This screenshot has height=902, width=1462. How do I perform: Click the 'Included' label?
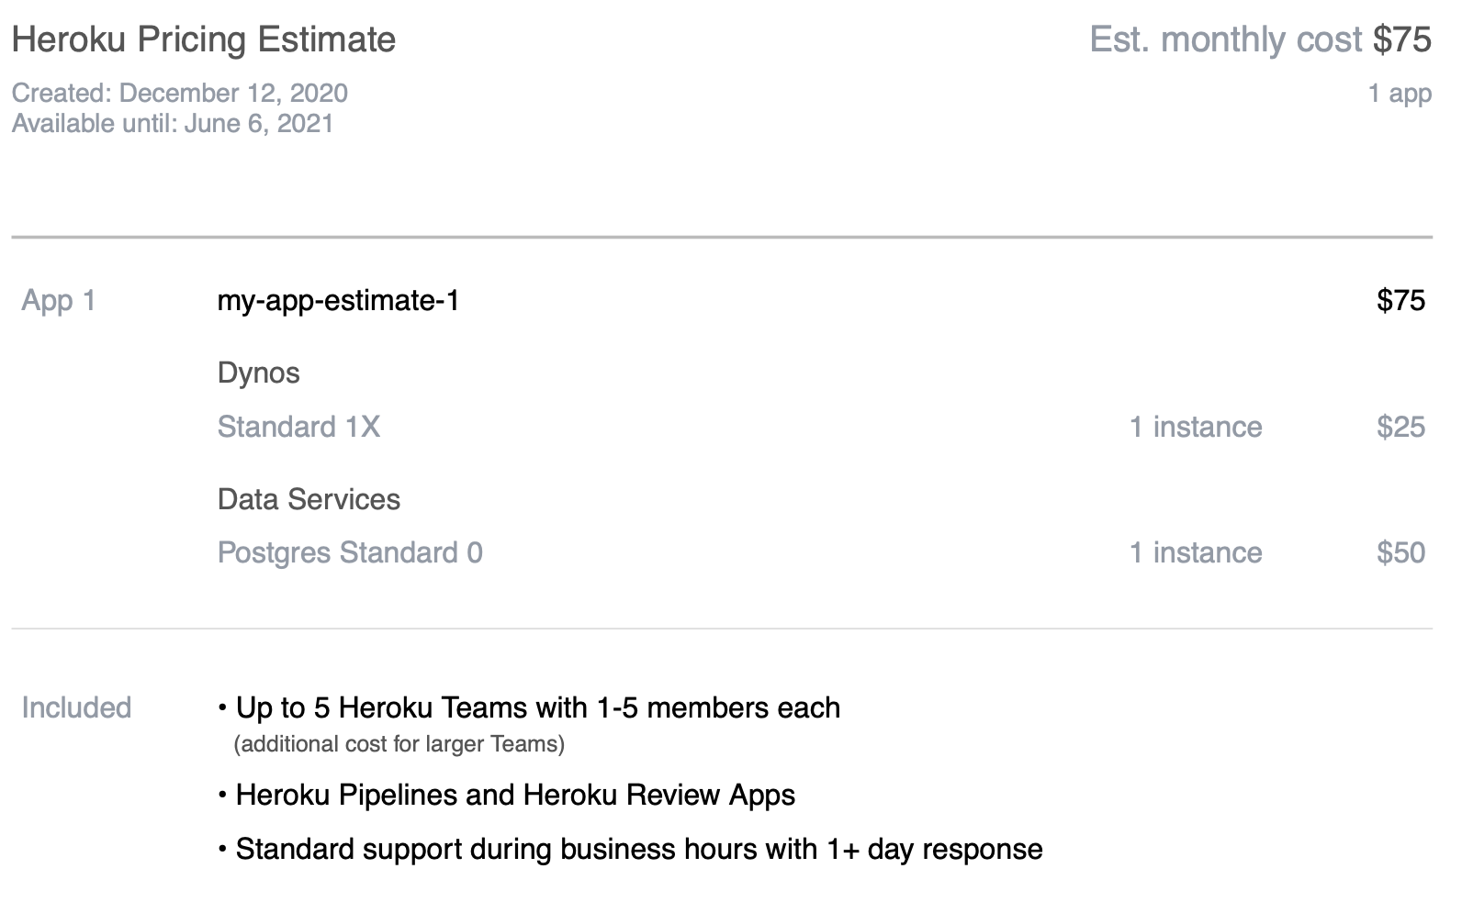[x=76, y=707]
